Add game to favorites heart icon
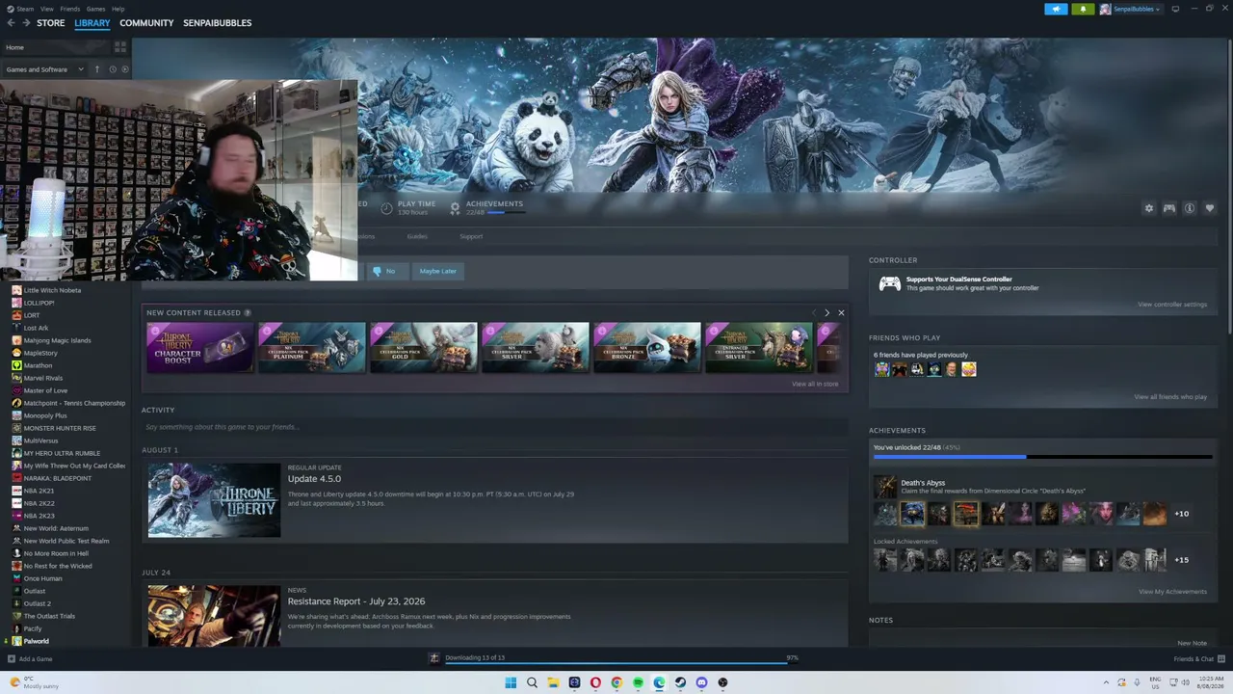Viewport: 1233px width, 694px height. [x=1210, y=208]
